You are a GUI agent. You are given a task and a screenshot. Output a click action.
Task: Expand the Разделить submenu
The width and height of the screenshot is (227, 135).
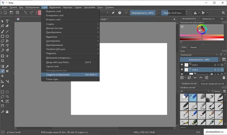click(70, 53)
